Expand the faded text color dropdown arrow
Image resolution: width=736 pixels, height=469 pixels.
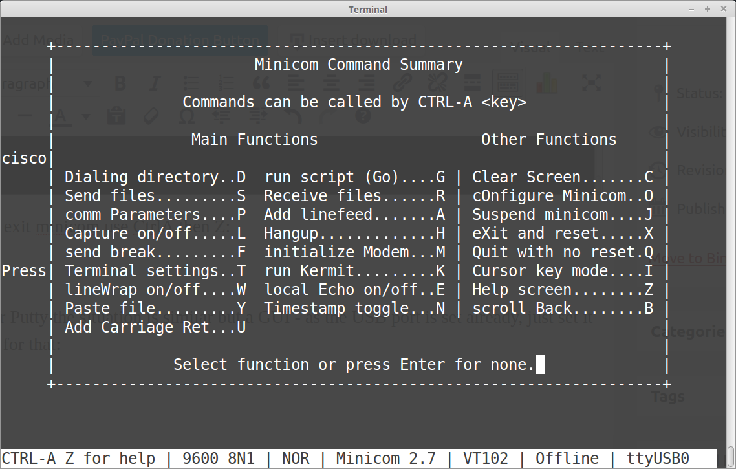(86, 117)
